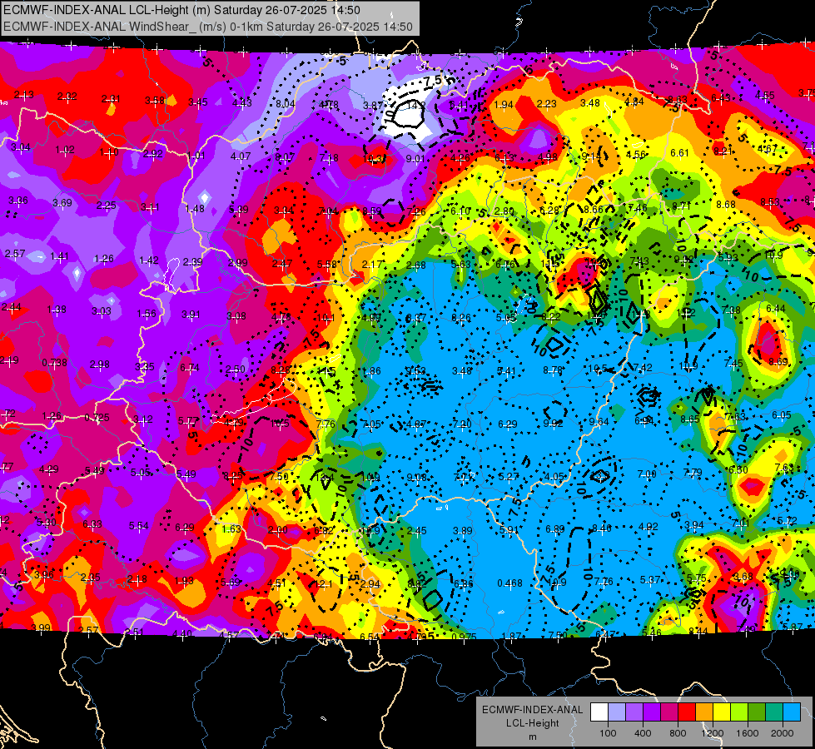Click the grid value "9.08" on the map

[x=416, y=477]
